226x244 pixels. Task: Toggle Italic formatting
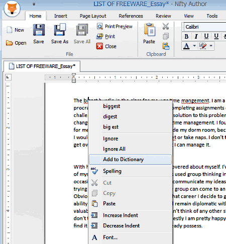click(x=196, y=36)
